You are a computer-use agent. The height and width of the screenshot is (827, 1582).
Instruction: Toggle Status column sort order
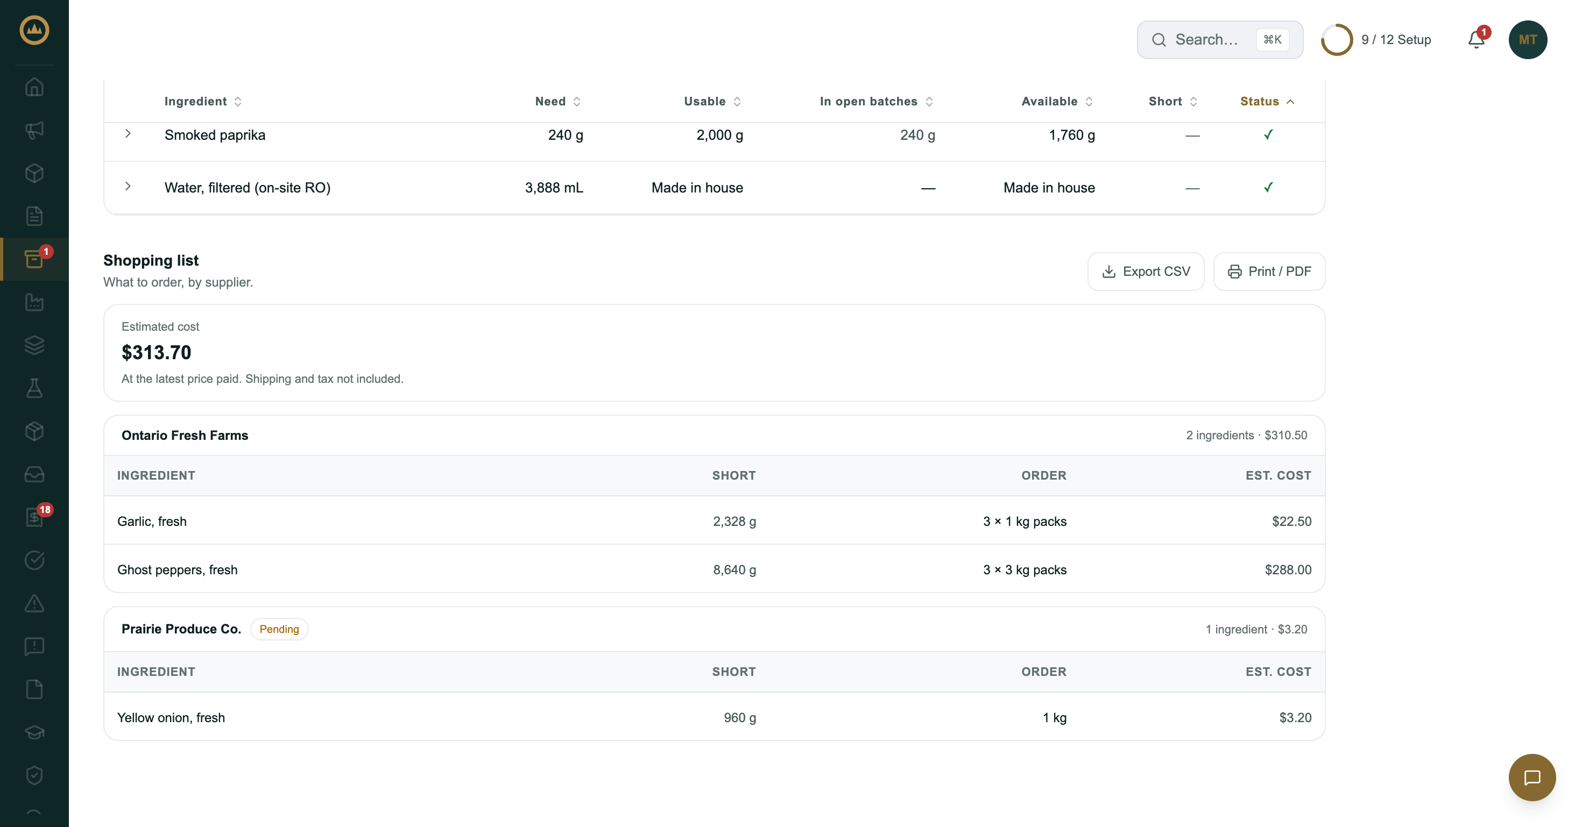(1267, 101)
